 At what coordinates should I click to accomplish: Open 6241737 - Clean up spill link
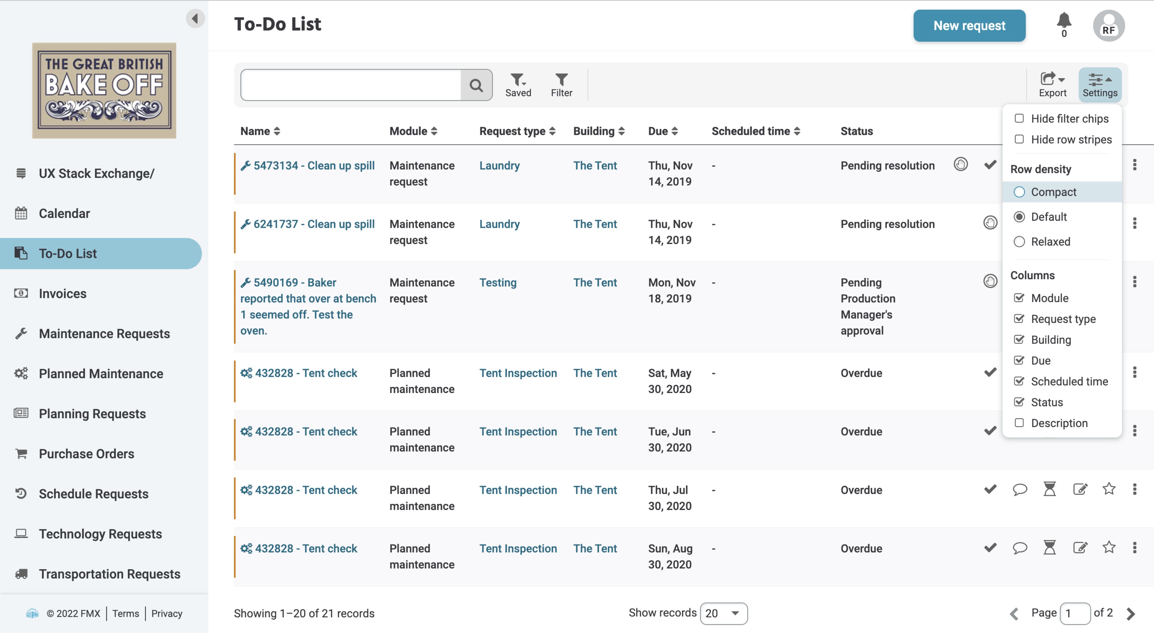coord(313,224)
